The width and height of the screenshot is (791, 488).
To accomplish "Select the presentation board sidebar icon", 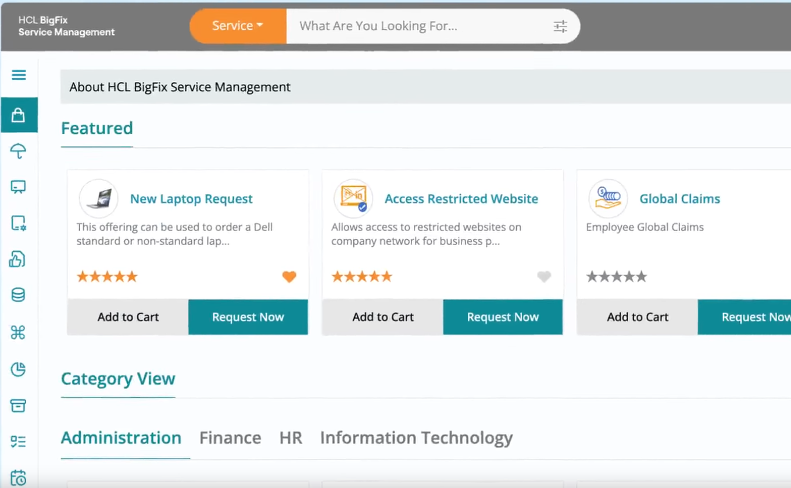I will tap(19, 187).
